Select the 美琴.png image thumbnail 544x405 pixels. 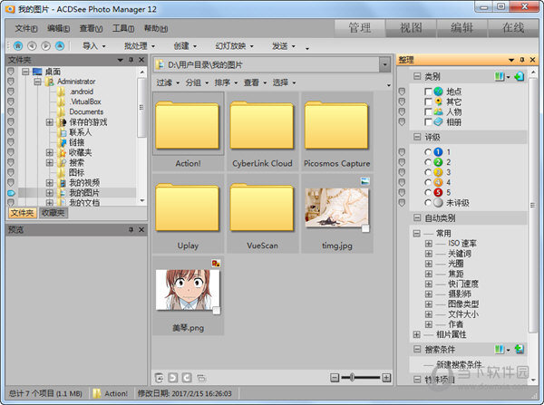[x=188, y=295]
